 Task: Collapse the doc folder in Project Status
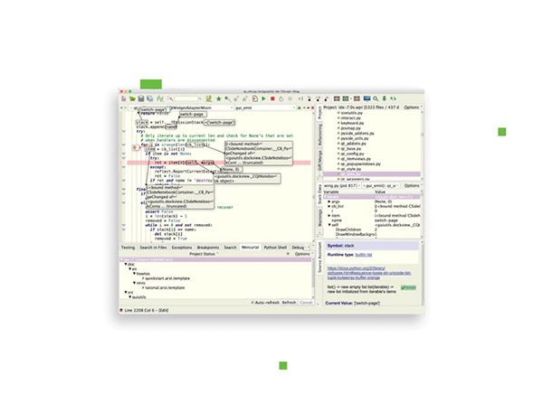tap(126, 265)
